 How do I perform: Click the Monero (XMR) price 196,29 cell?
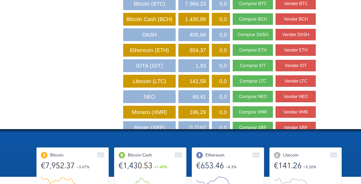pyautogui.click(x=194, y=112)
